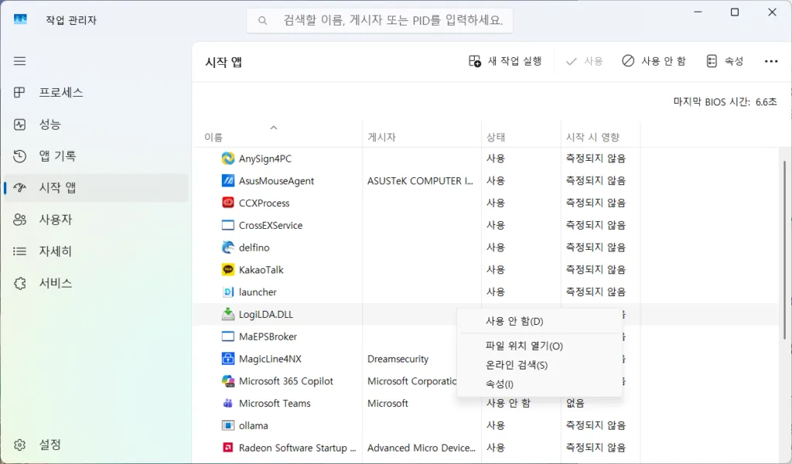Click the greyed-out 사용 enable button
The image size is (792, 464).
tap(584, 61)
